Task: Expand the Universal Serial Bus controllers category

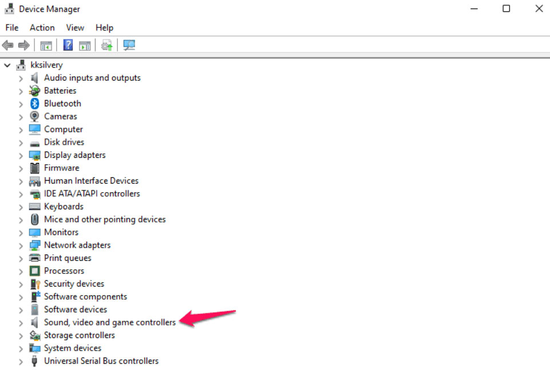Action: click(x=21, y=361)
